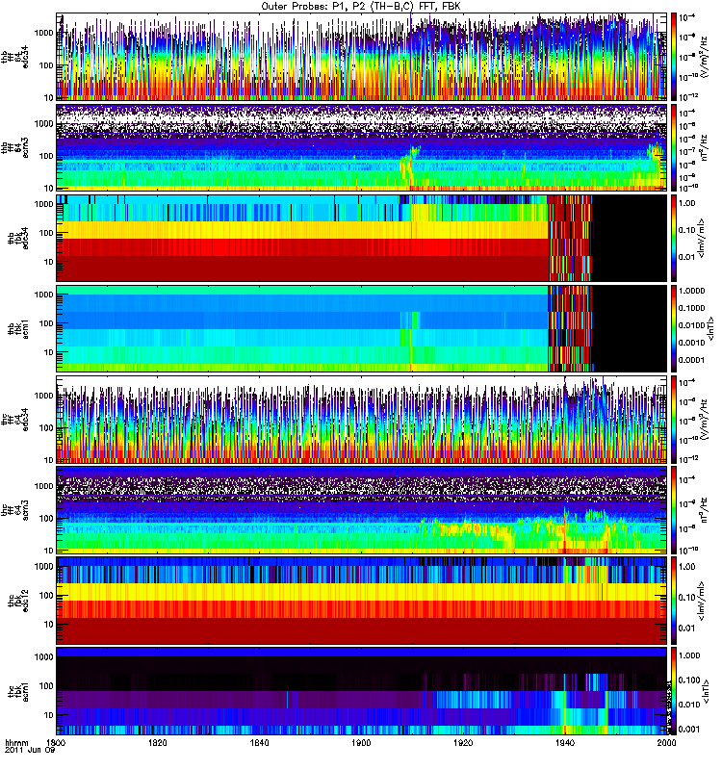Click the color bar of the top thb edc34 FFT panel
The height and width of the screenshot is (770, 722).
pyautogui.click(x=675, y=58)
